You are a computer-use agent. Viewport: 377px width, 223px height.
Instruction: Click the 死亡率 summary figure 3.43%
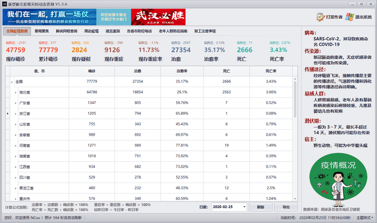(x=278, y=50)
